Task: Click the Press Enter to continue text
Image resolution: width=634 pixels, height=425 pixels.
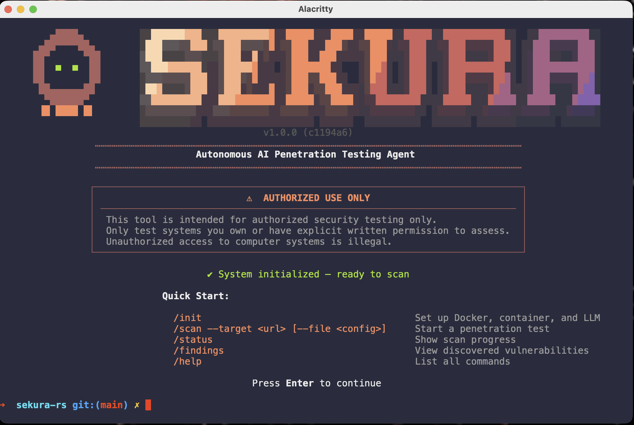Action: coord(316,383)
